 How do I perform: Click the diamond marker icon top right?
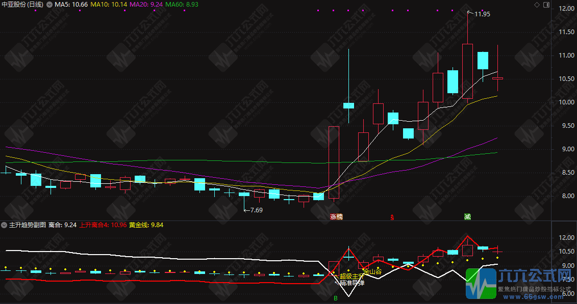pos(536,5)
